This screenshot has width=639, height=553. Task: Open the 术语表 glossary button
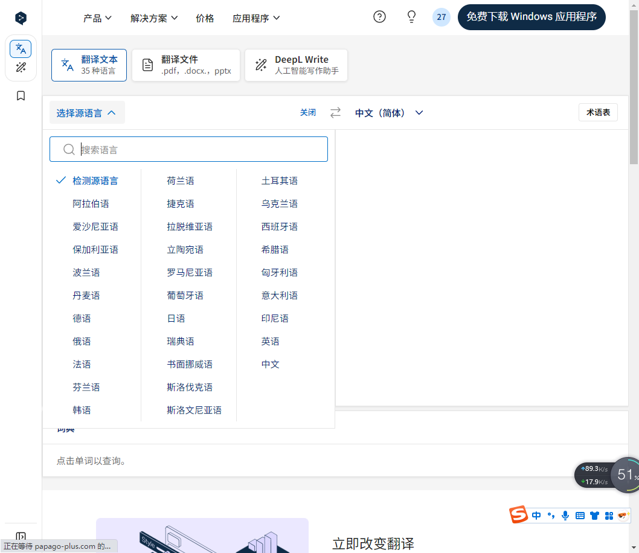point(598,112)
